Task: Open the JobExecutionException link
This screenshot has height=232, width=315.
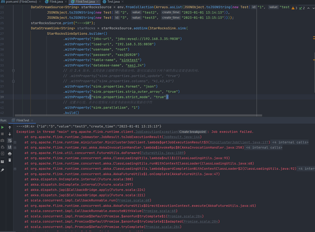Action: tap(156, 132)
